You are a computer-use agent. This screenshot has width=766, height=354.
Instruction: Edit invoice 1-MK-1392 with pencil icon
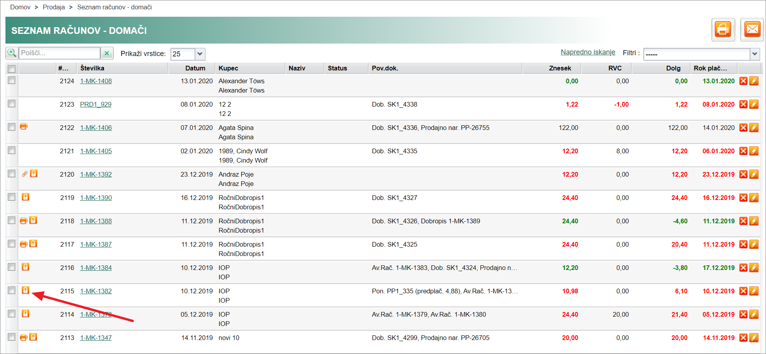tap(754, 174)
